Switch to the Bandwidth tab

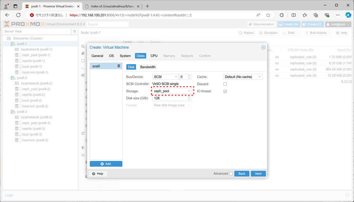148,67
